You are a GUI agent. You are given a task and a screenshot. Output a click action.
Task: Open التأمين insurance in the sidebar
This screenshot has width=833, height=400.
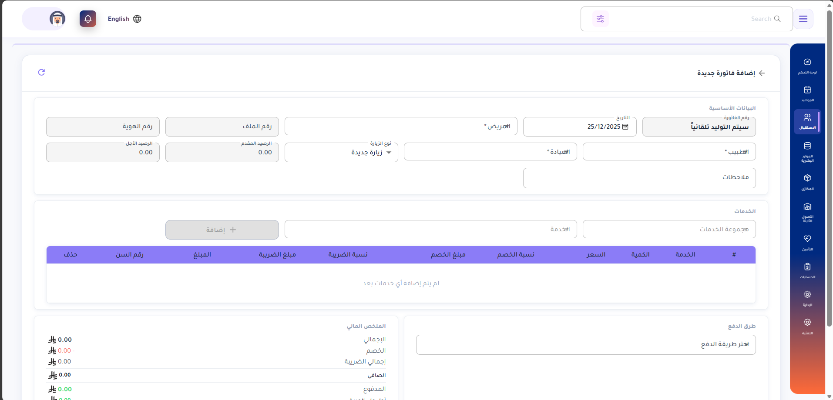click(x=807, y=242)
